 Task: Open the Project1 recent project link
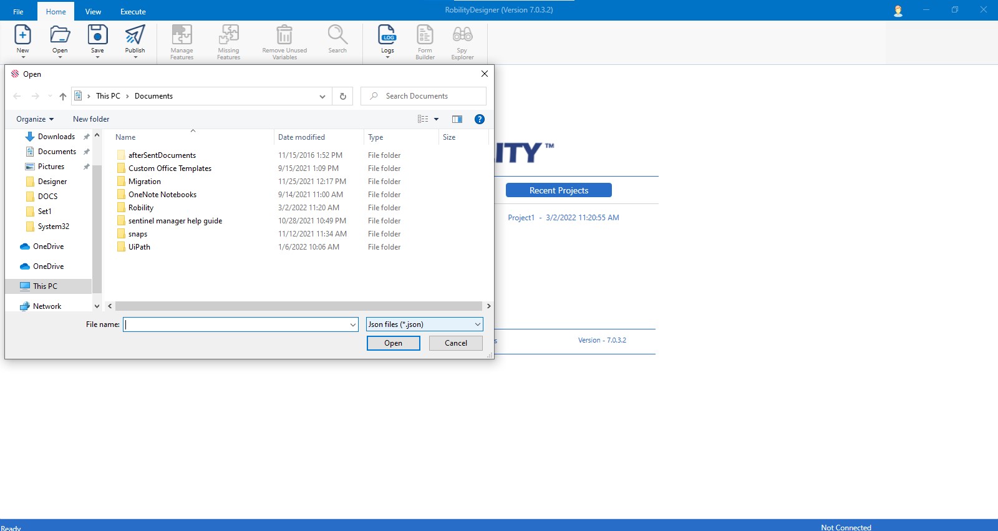(521, 218)
